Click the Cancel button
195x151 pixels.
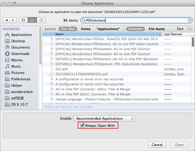point(157,145)
